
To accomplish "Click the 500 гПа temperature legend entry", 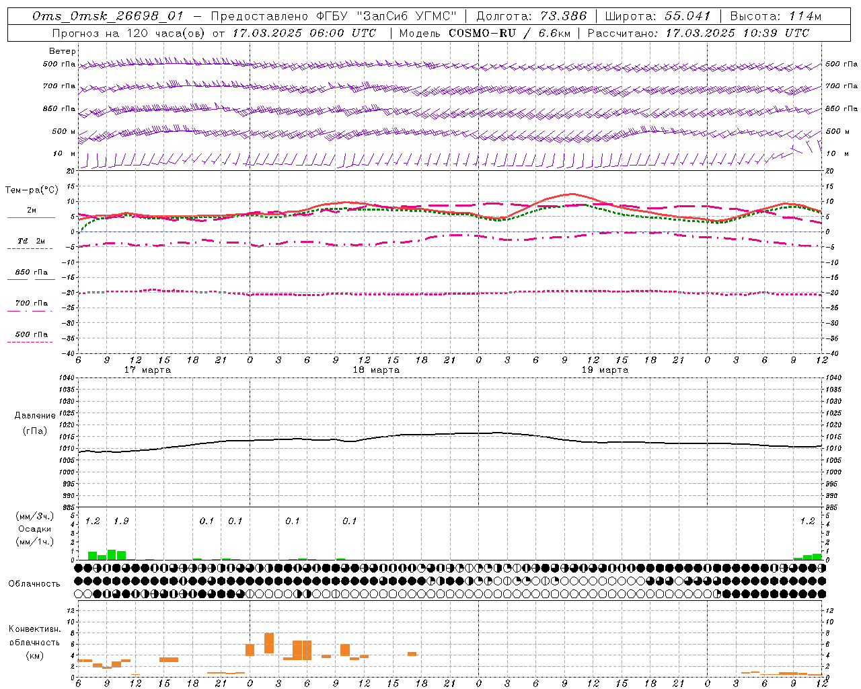I will coord(32,334).
